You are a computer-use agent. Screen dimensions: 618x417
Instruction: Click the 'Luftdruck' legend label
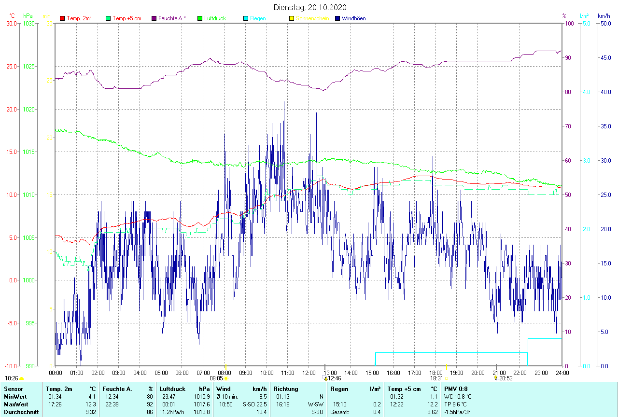tap(216, 18)
